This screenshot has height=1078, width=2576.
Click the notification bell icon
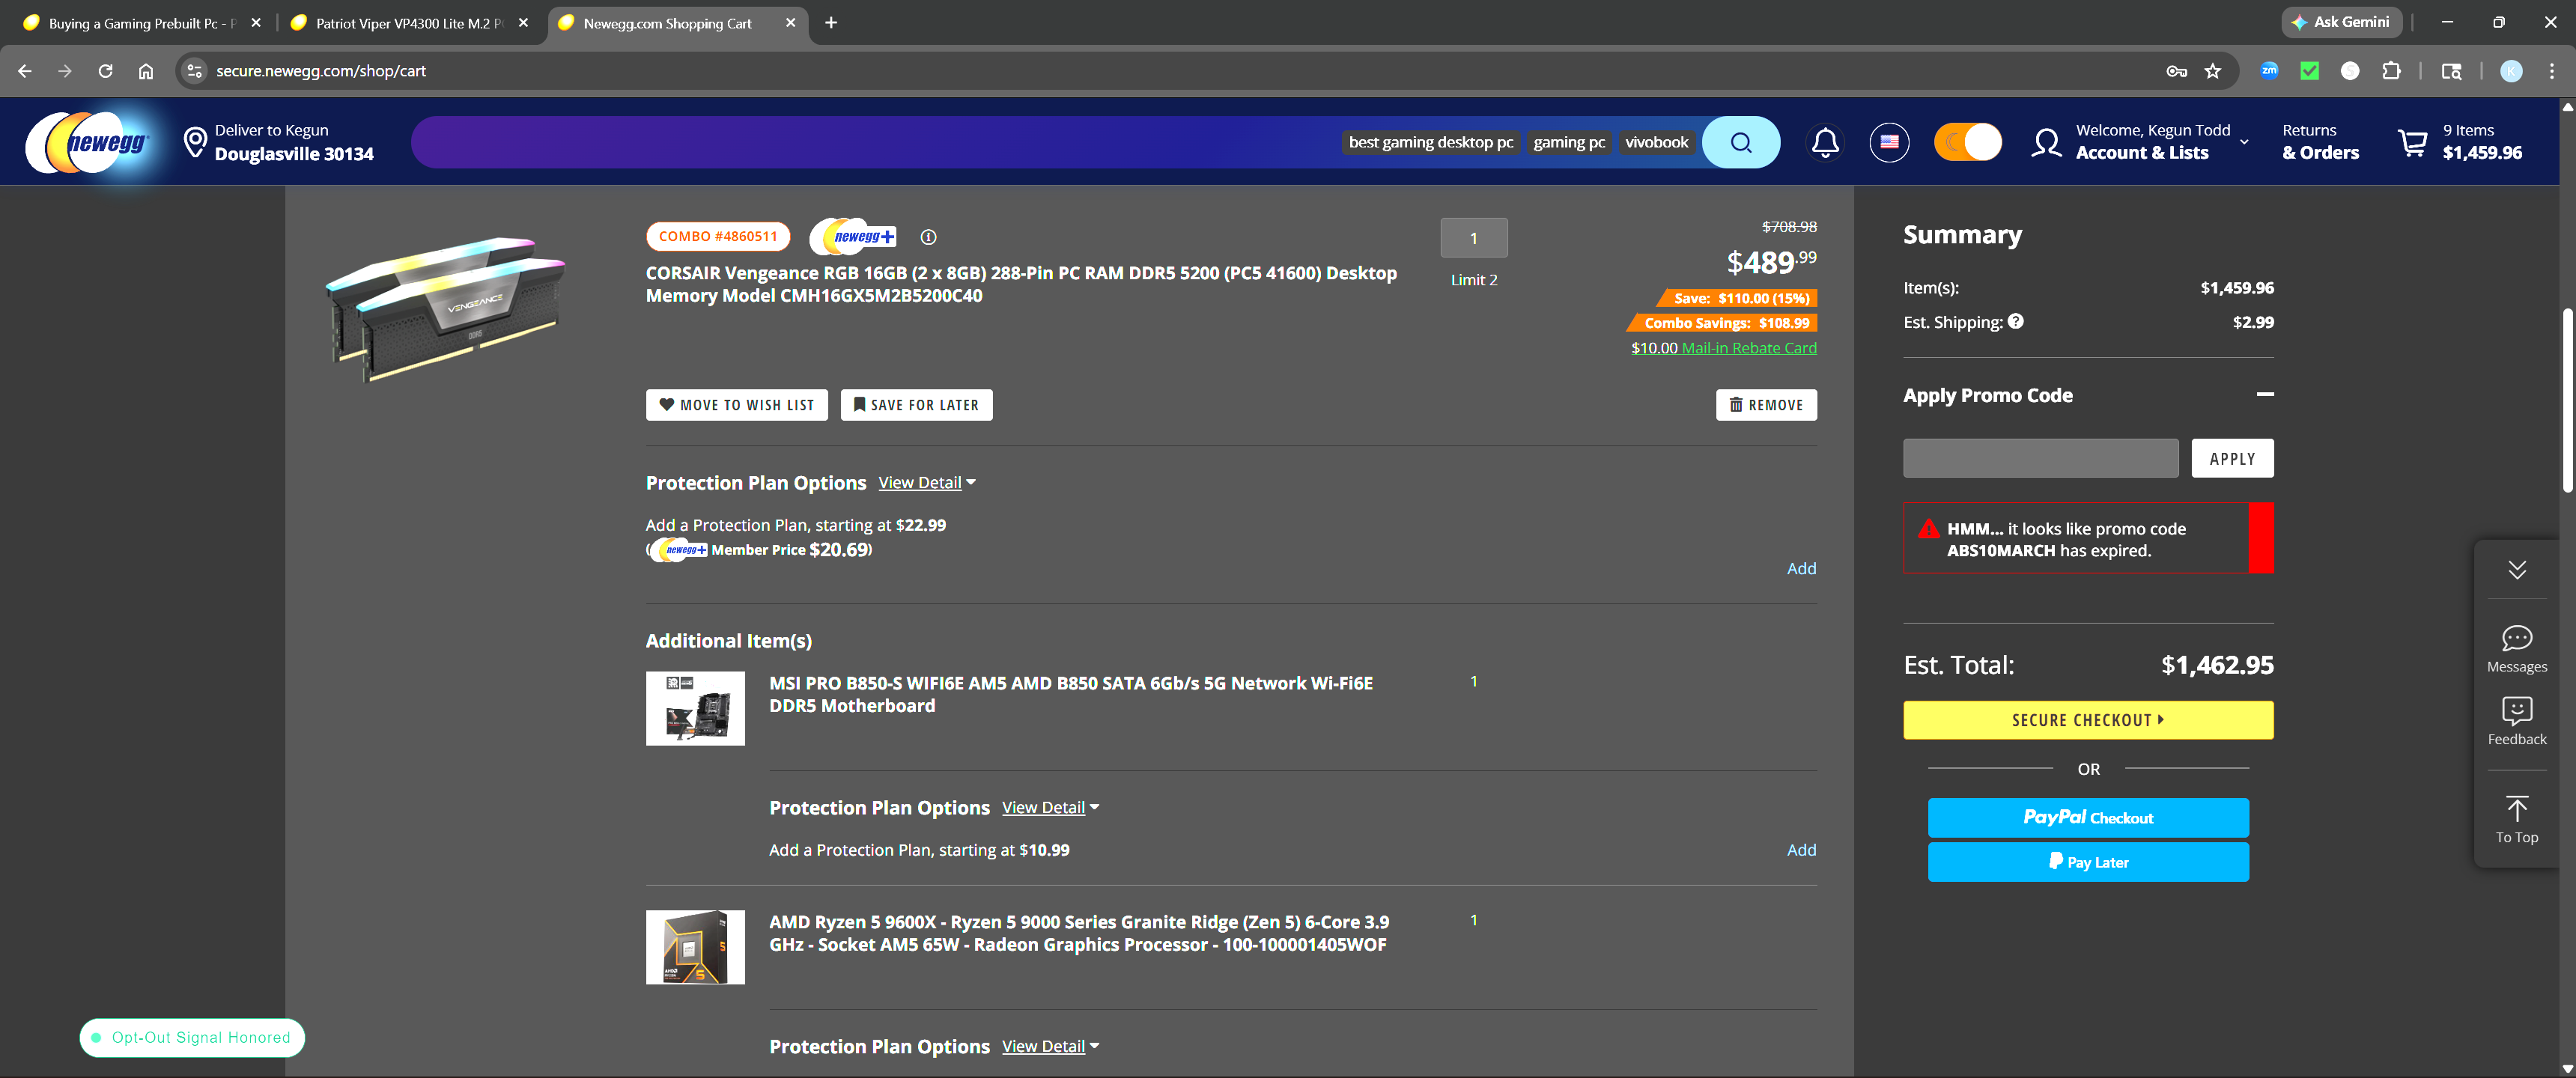[x=1824, y=142]
